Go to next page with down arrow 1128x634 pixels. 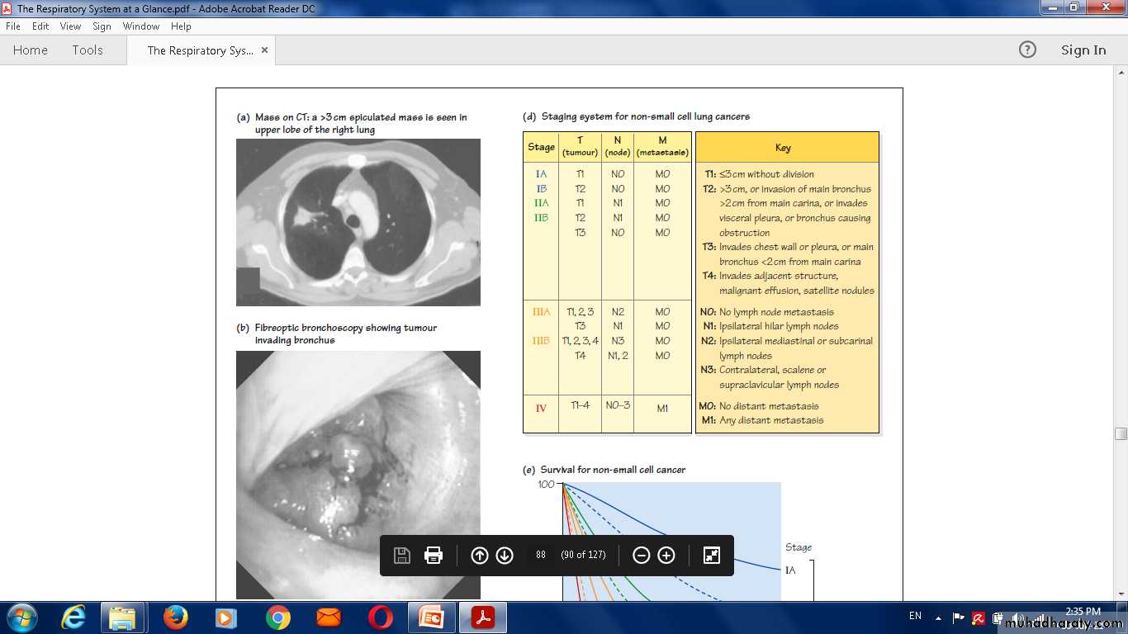click(505, 556)
